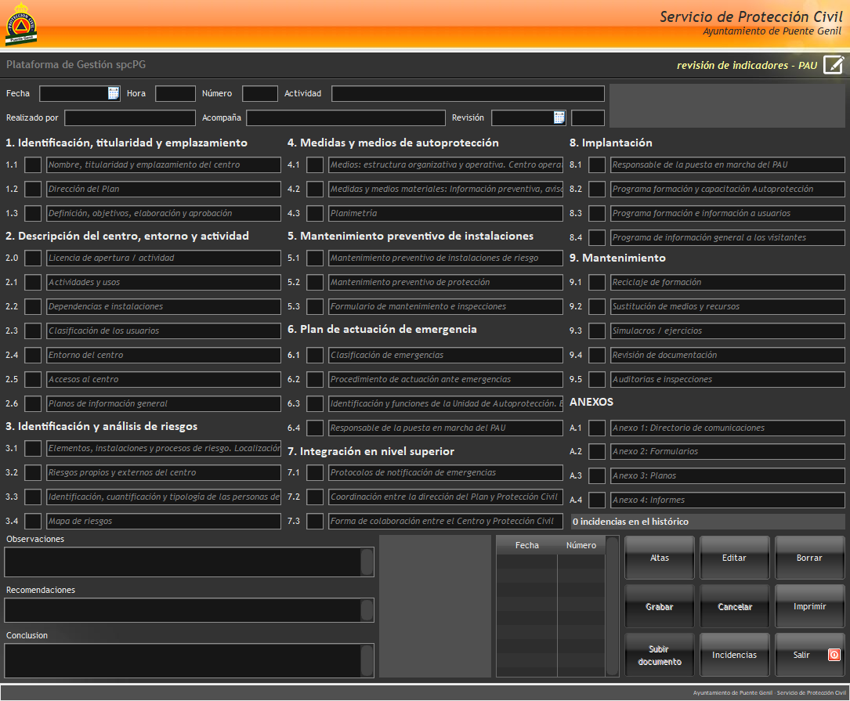
Task: Tick checkbox 4.3 Planimetría
Action: pos(315,213)
